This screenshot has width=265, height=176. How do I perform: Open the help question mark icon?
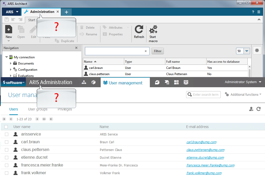(253, 12)
